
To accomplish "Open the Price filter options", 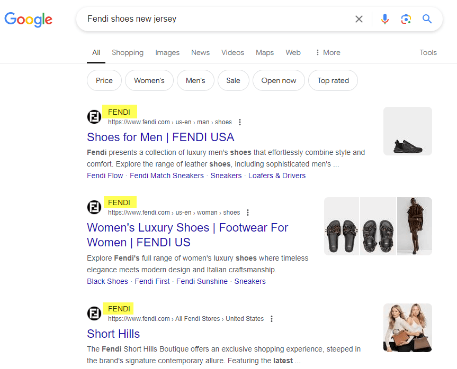I will tap(104, 80).
